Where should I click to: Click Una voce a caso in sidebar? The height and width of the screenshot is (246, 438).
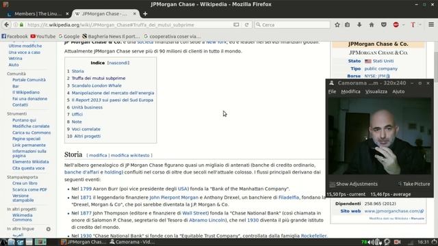click(x=25, y=53)
